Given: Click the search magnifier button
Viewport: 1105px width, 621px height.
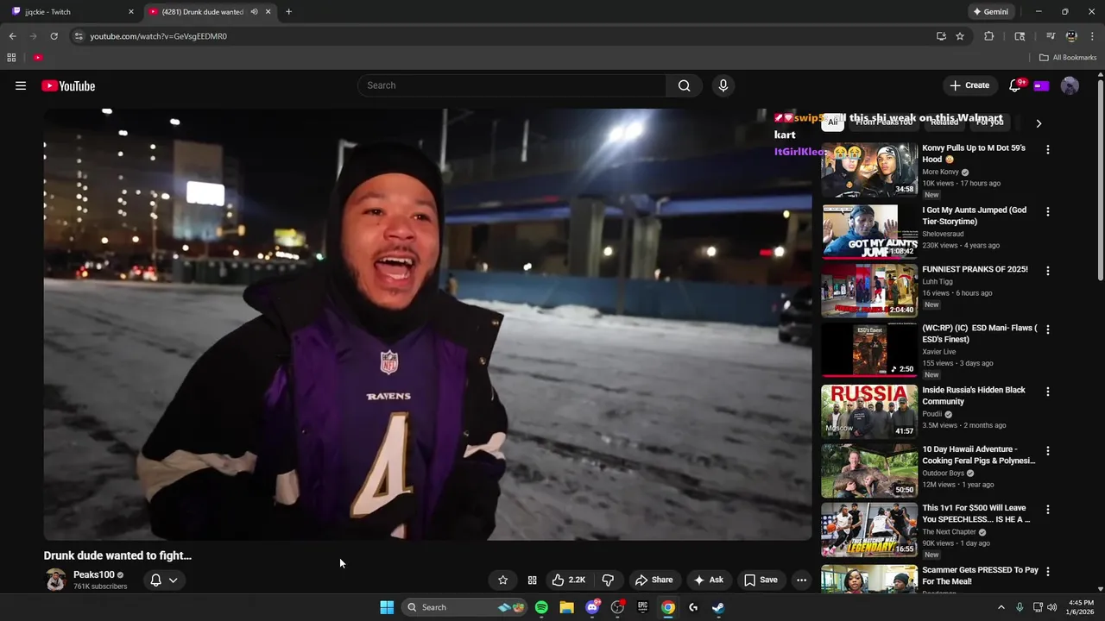Looking at the screenshot, I should 684,85.
